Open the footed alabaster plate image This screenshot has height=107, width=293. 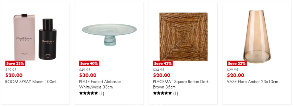(109, 35)
